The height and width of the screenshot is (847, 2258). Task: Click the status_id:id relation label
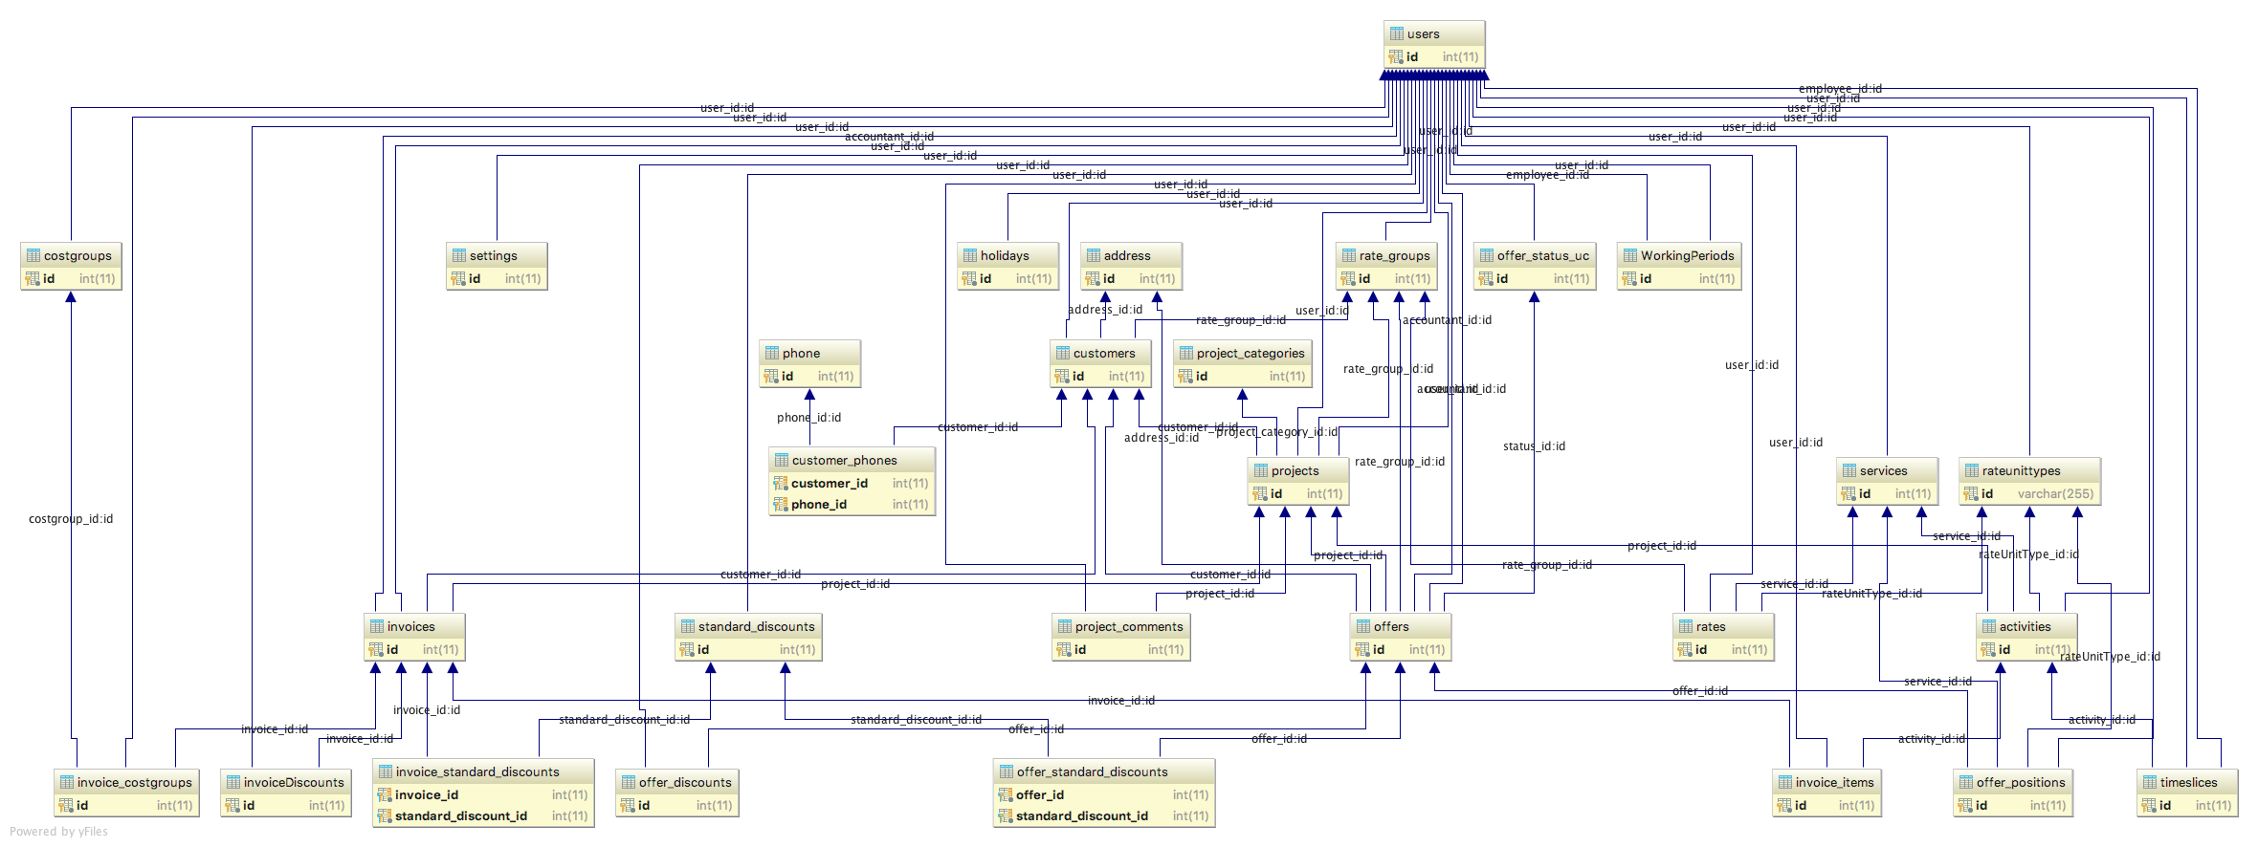1534,446
